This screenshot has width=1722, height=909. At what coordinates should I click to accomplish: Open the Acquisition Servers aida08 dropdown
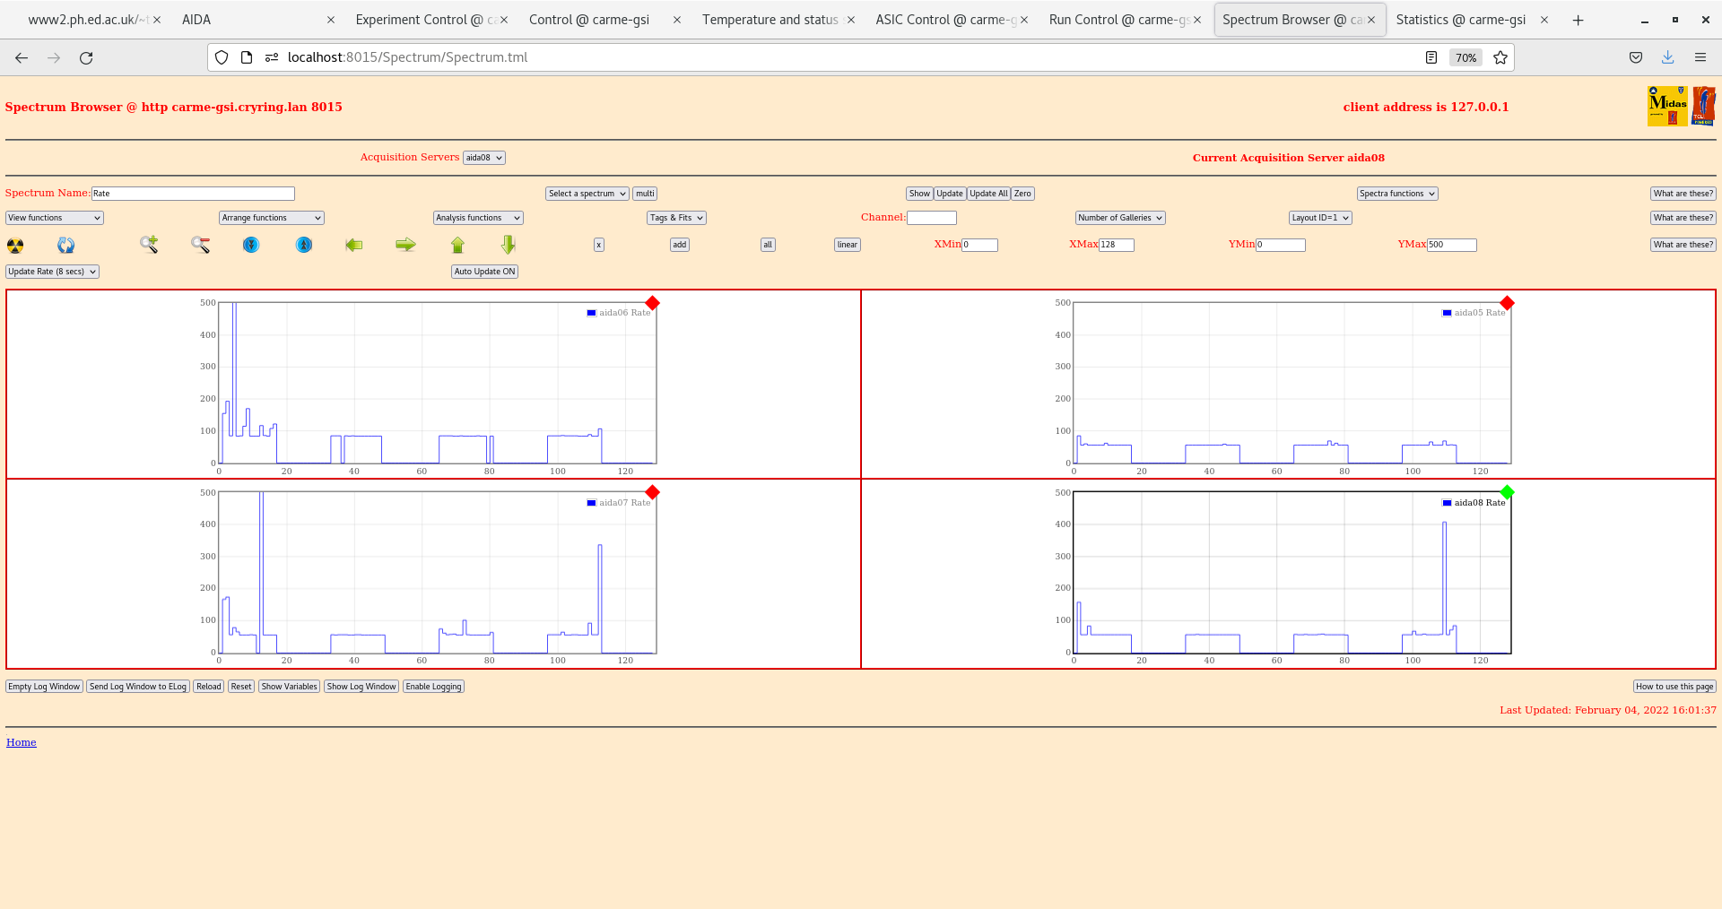pos(484,158)
